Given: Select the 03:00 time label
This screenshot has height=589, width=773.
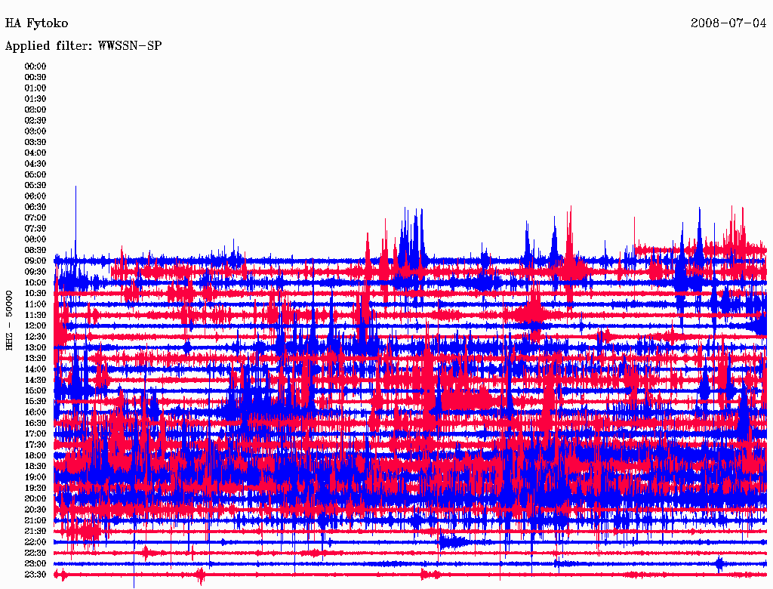Looking at the screenshot, I should 35,131.
